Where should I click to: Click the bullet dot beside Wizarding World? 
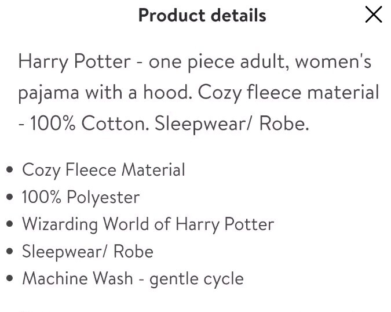(x=9, y=224)
